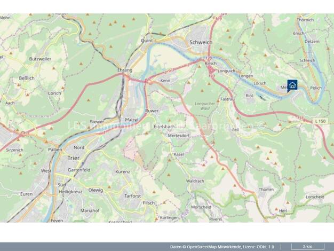Select the Schweich town label

(x=201, y=41)
